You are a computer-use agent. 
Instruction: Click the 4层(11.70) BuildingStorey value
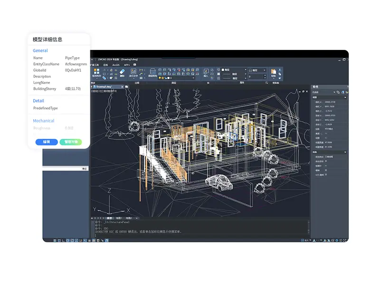tap(73, 89)
